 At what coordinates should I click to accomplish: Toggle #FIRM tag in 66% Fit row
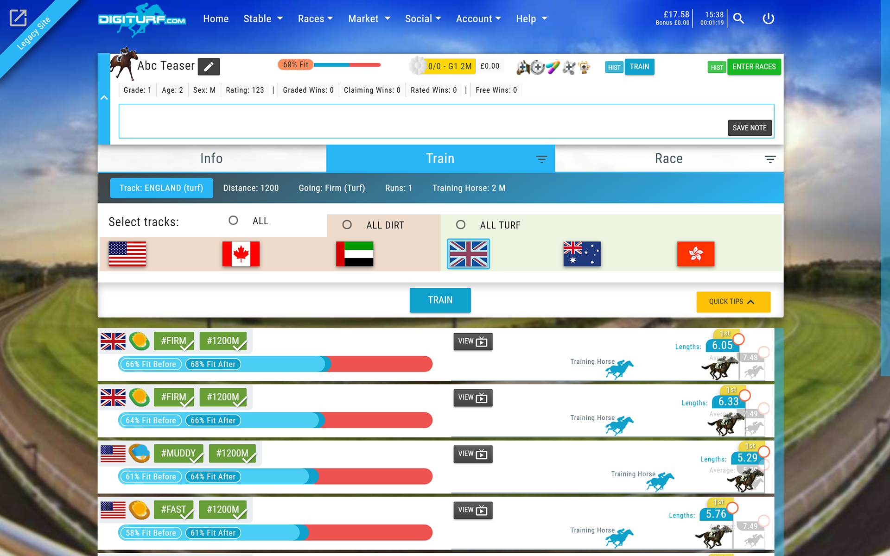coord(174,341)
